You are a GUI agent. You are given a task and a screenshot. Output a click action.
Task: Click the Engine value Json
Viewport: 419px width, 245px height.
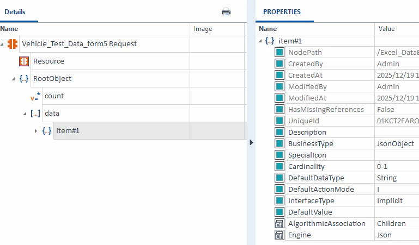(x=384, y=235)
